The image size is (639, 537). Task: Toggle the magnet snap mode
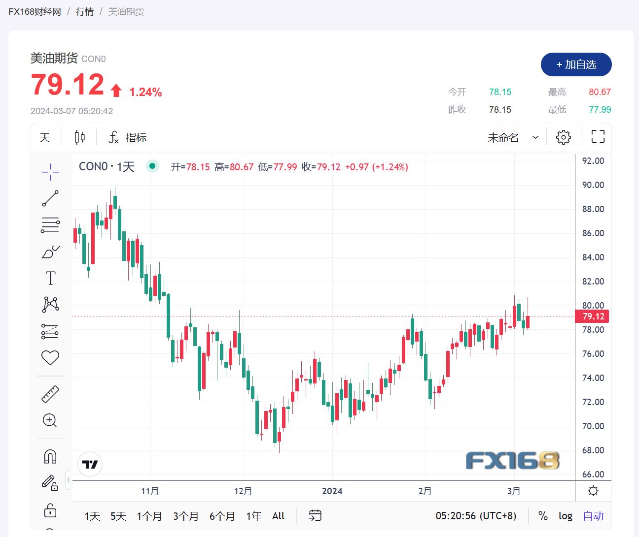click(x=50, y=457)
